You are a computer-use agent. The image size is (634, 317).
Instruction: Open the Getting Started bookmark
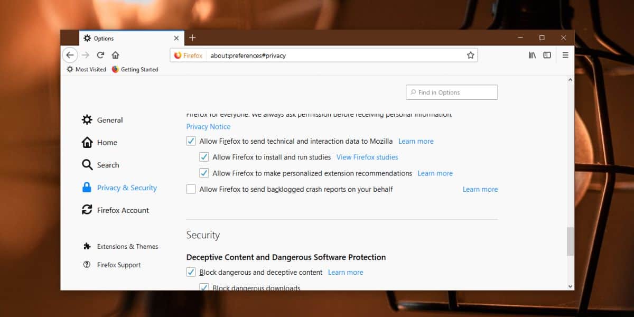click(x=135, y=69)
